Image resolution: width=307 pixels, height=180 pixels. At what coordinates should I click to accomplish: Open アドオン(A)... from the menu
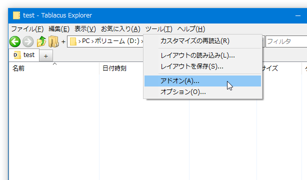(x=202, y=81)
